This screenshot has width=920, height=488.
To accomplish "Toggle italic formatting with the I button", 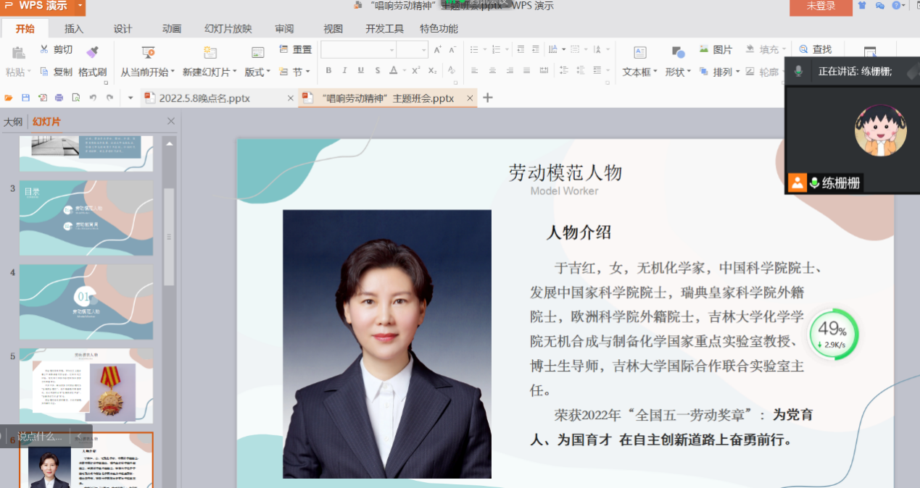I will pos(344,71).
